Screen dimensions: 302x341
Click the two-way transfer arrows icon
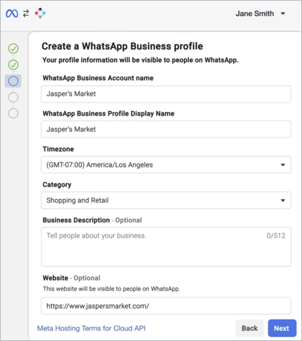[26, 14]
